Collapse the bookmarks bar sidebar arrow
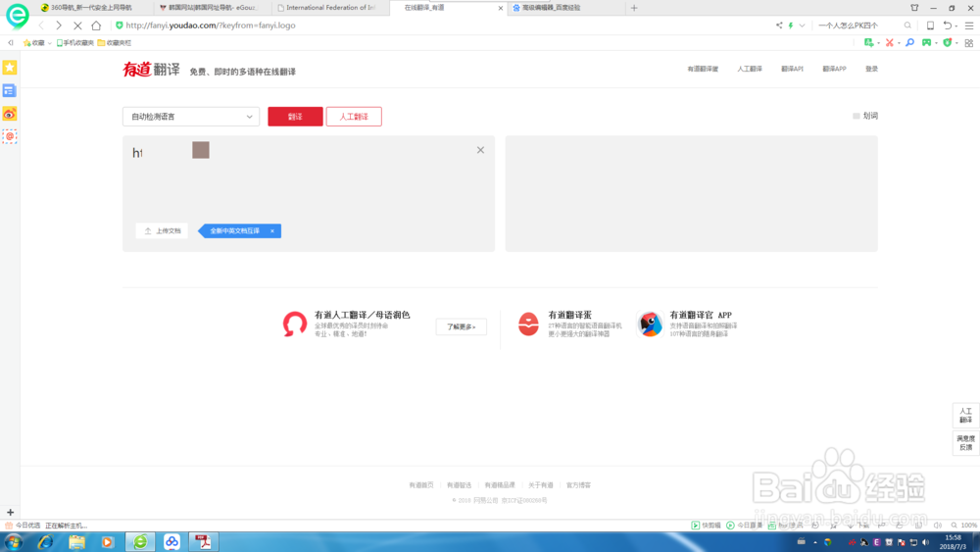 coord(11,42)
